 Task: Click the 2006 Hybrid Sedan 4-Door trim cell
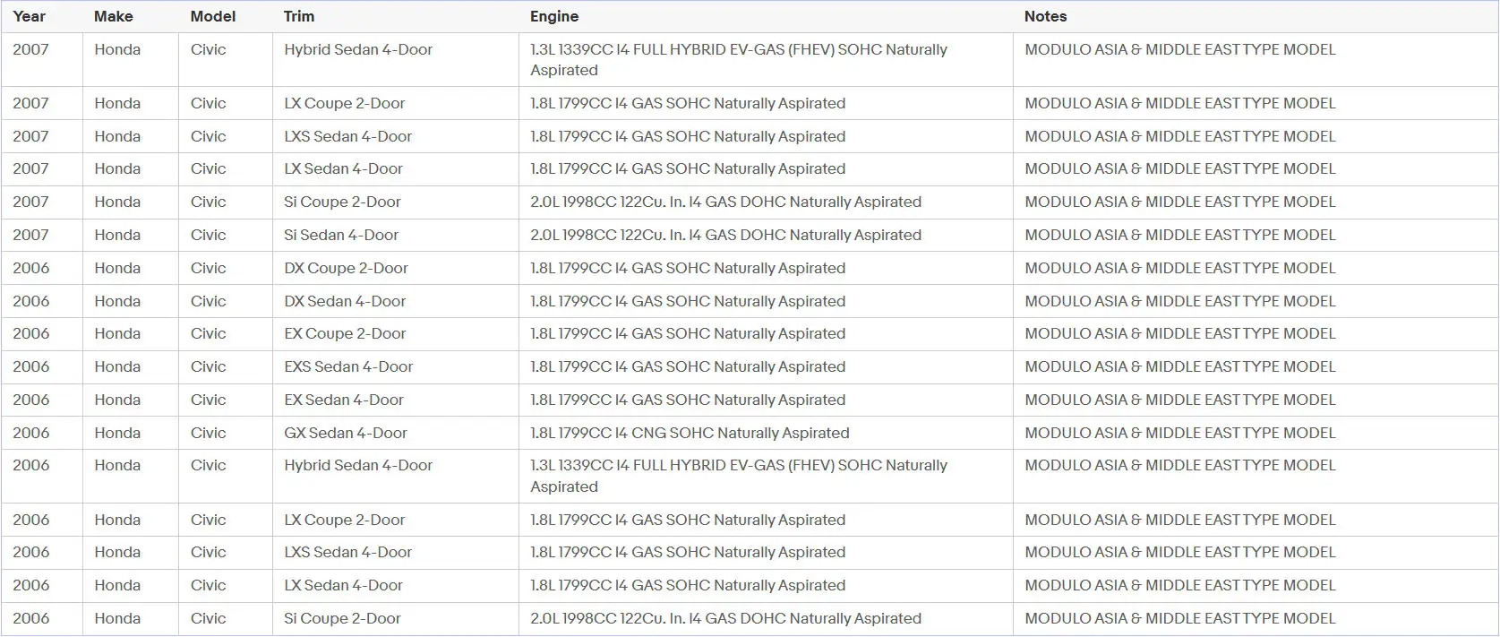coord(358,465)
